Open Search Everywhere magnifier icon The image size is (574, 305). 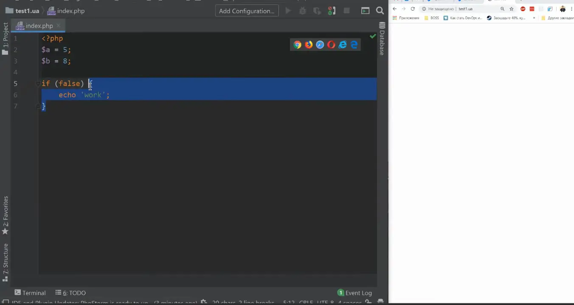tap(380, 11)
